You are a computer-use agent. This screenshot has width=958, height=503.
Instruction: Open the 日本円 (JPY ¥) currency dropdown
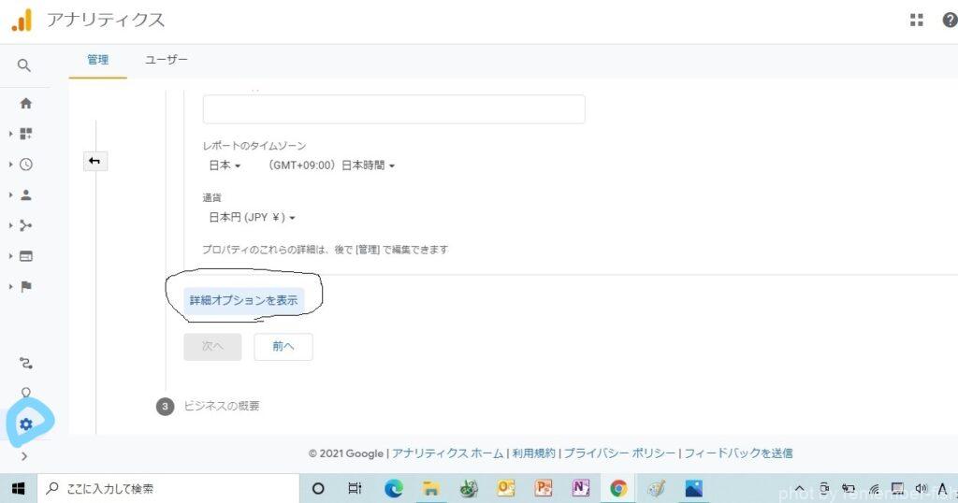pyautogui.click(x=252, y=218)
